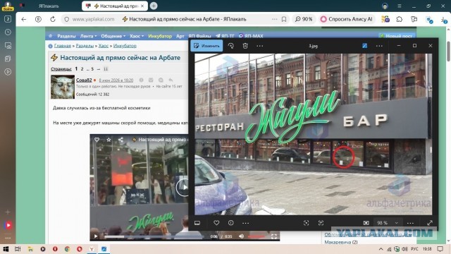Screen dimensions: 451x254
Task: Click the 90 % page zoom indicator
Action: 304,19
